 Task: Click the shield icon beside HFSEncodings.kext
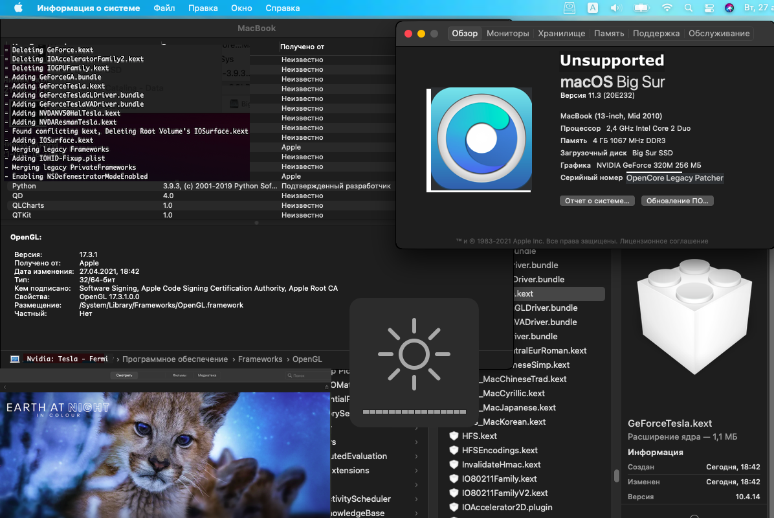(x=454, y=451)
